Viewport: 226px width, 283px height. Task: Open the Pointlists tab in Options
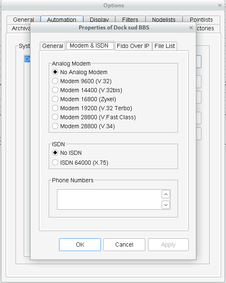(201, 20)
